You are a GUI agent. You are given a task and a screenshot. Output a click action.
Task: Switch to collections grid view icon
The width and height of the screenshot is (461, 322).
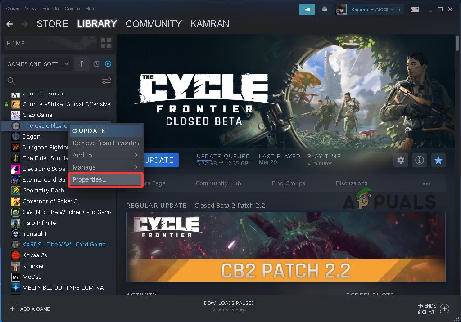point(106,43)
